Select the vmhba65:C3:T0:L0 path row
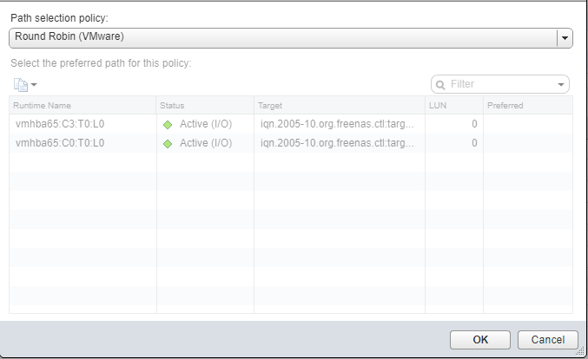Image resolution: width=588 pixels, height=359 pixels. coord(291,124)
